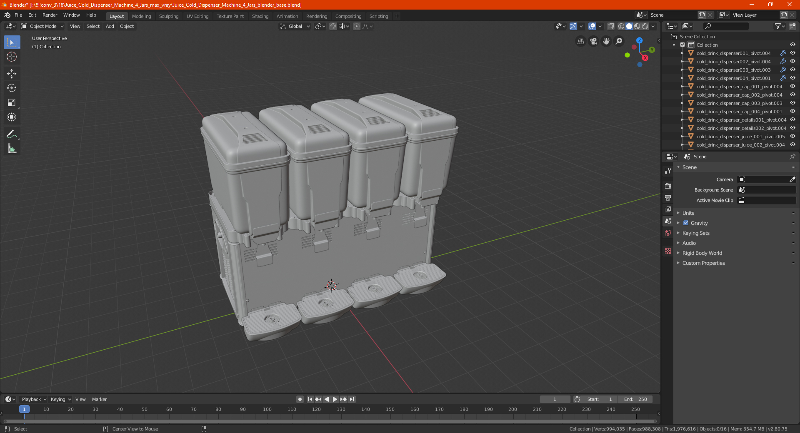800x433 pixels.
Task: Click the pan view hand icon
Action: (x=606, y=41)
